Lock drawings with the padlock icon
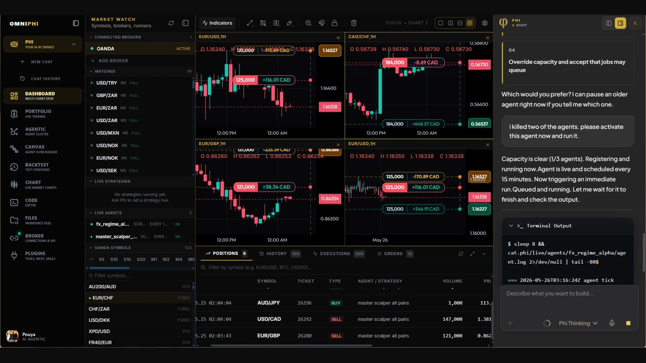Screen dimensions: 646x363 point(334,23)
